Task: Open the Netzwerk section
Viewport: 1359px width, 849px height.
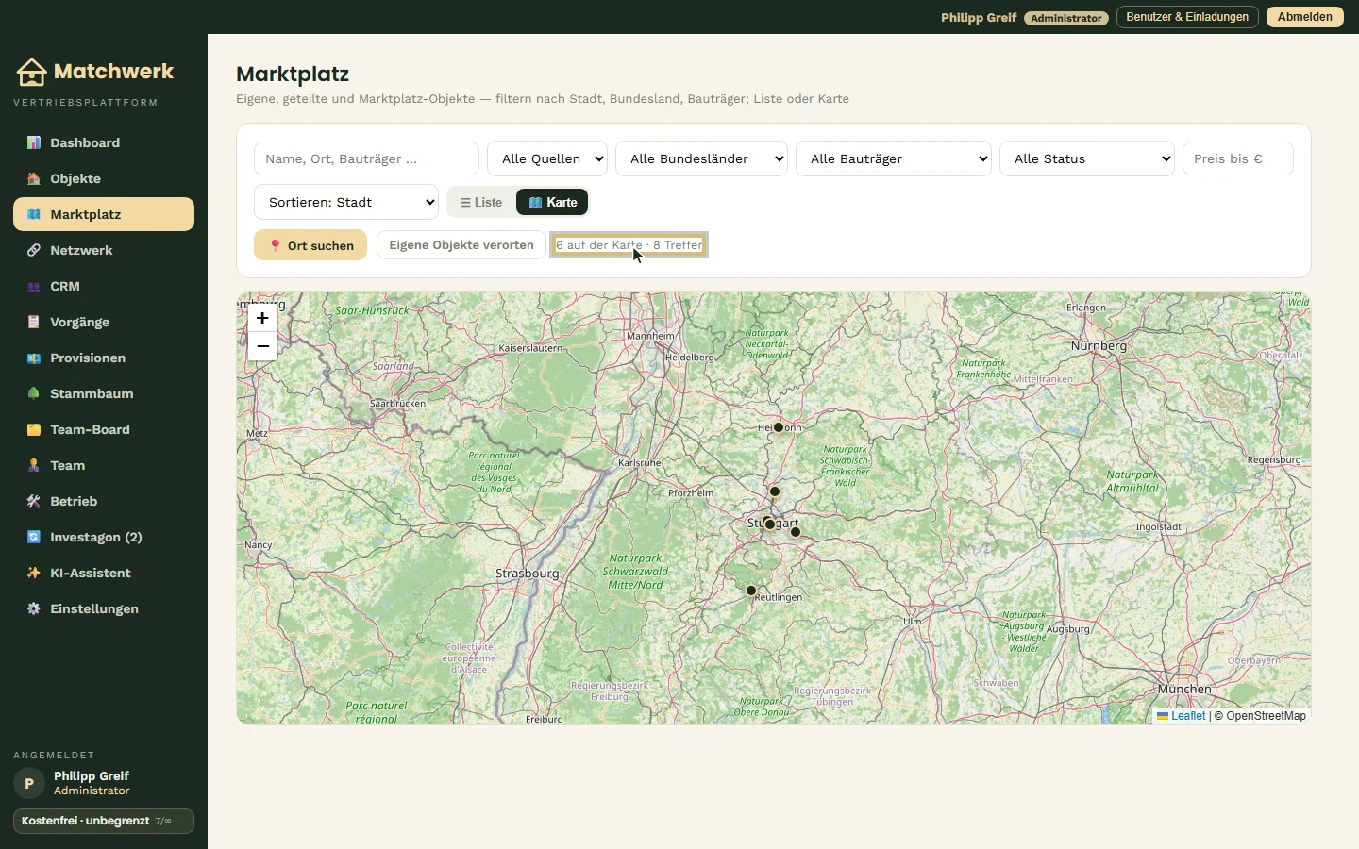Action: tap(104, 250)
